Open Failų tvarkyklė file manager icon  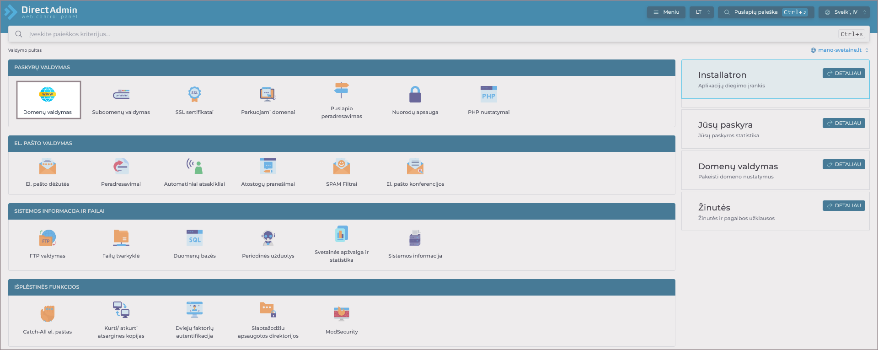tap(121, 238)
